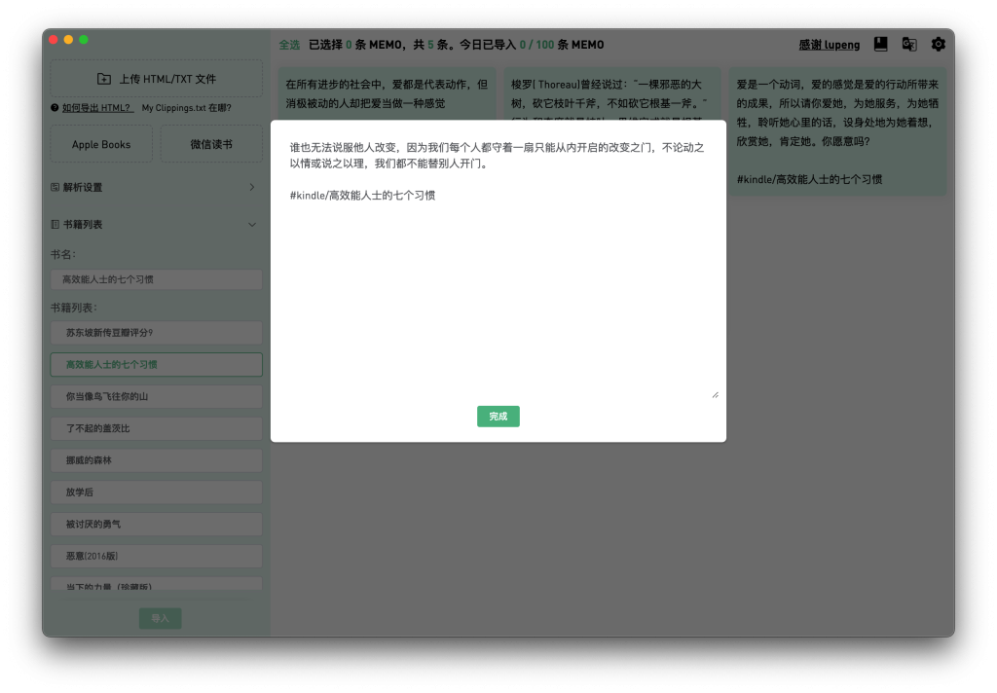Viewport: 997px width, 693px height.
Task: Click into the 书名 input field
Action: pos(157,279)
